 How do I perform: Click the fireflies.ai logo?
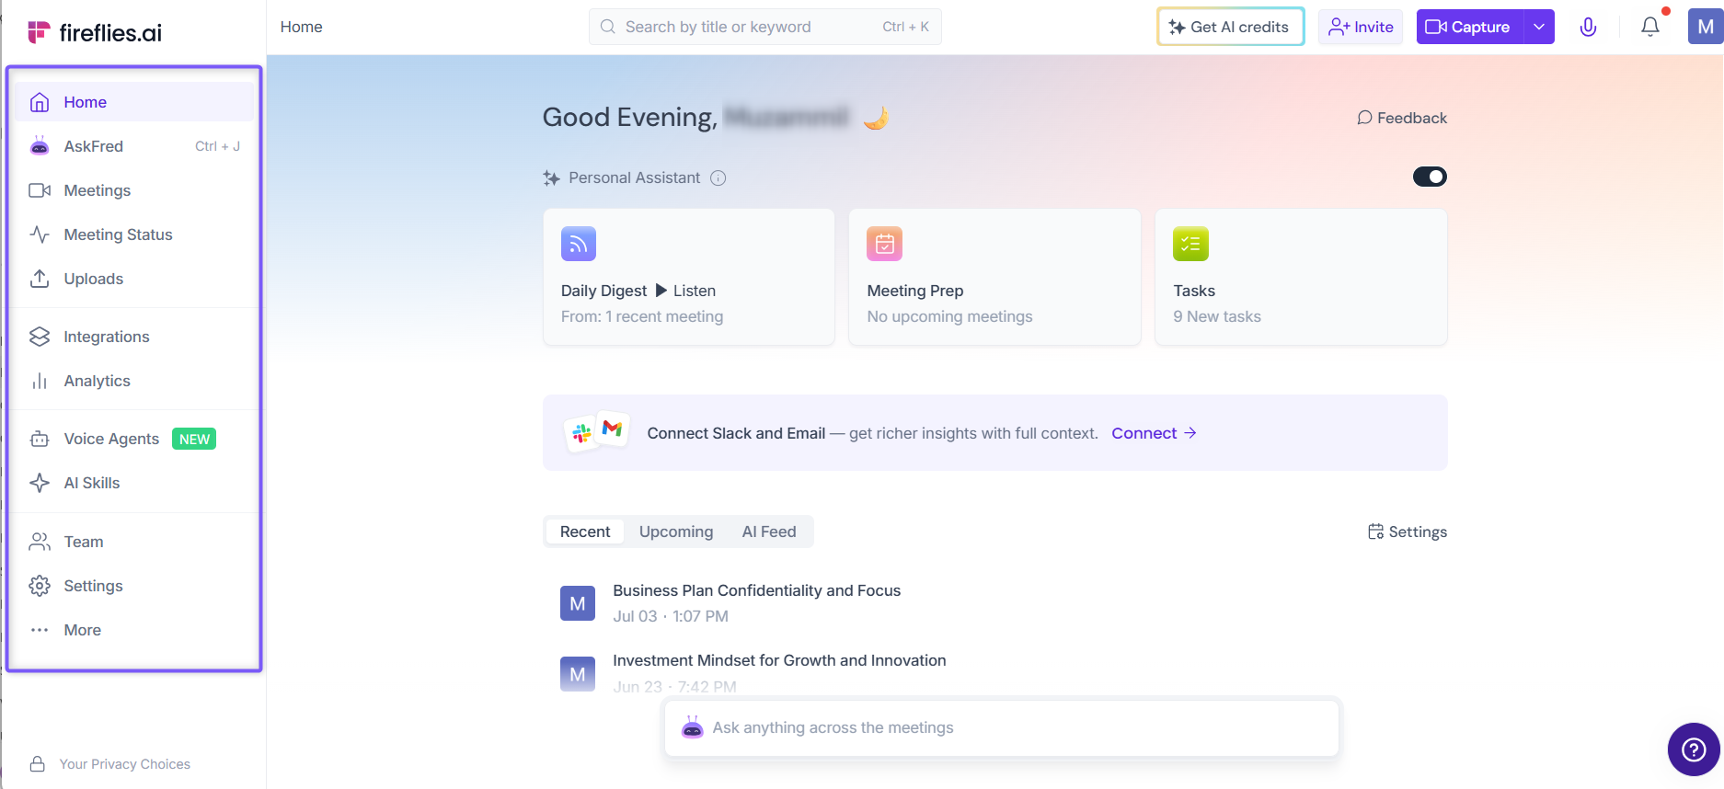(95, 33)
